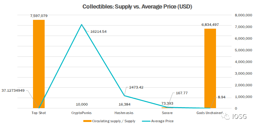Image resolution: width=255 pixels, height=127 pixels.
Task: Select the Hashmasks axis label
Action: [125, 113]
